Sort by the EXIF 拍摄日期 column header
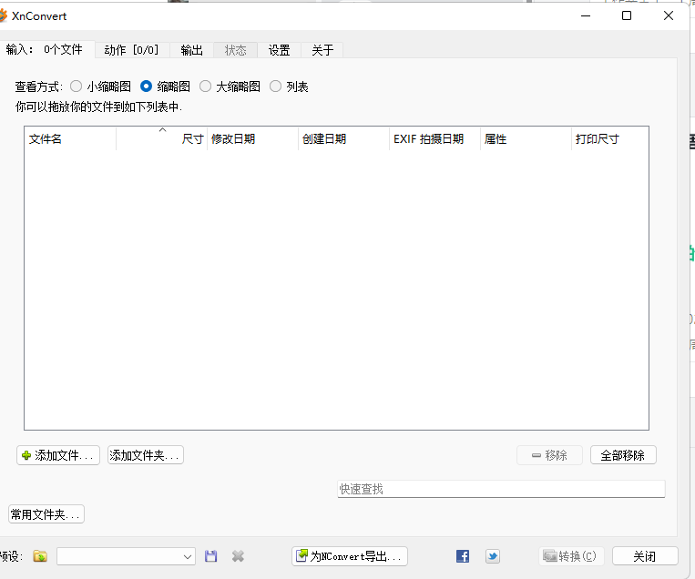 pos(434,138)
